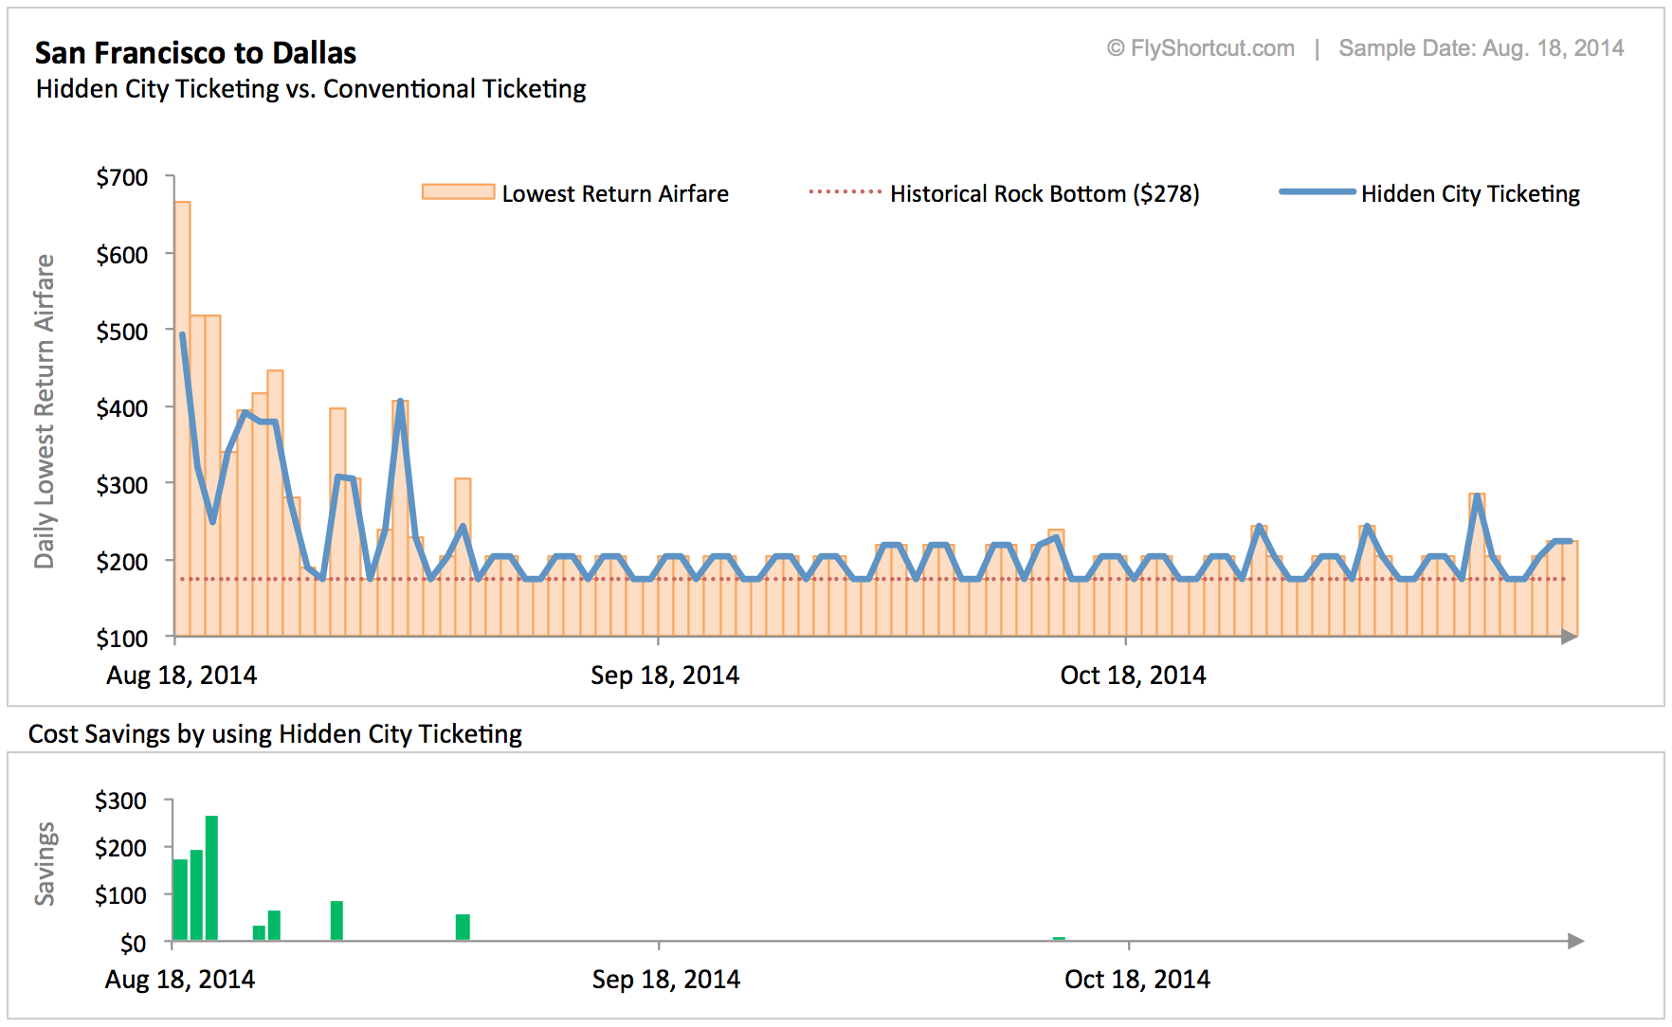Click the Lowest Return Airfare legend swatch
Viewport: 1672px width, 1027px height.
(x=459, y=192)
